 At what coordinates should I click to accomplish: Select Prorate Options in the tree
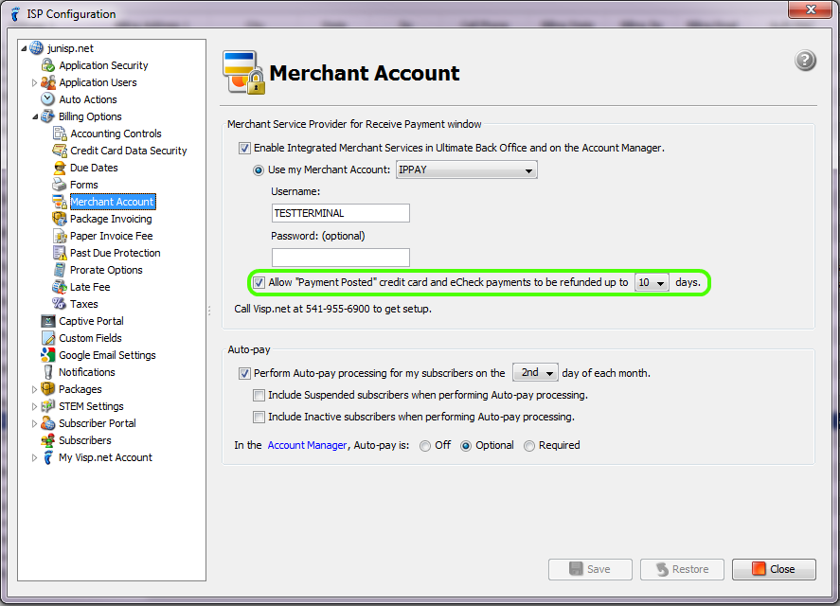[106, 270]
